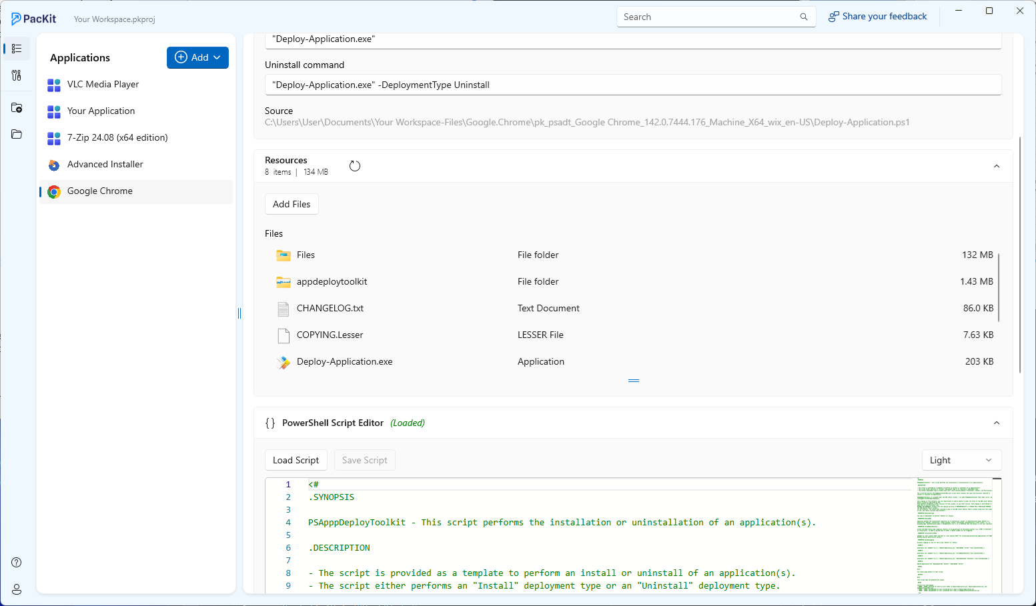Open Share your feedback
The image size is (1036, 606).
[877, 16]
